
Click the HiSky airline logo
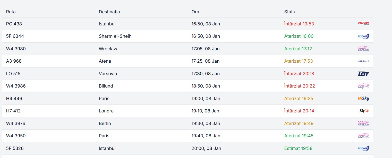(363, 98)
